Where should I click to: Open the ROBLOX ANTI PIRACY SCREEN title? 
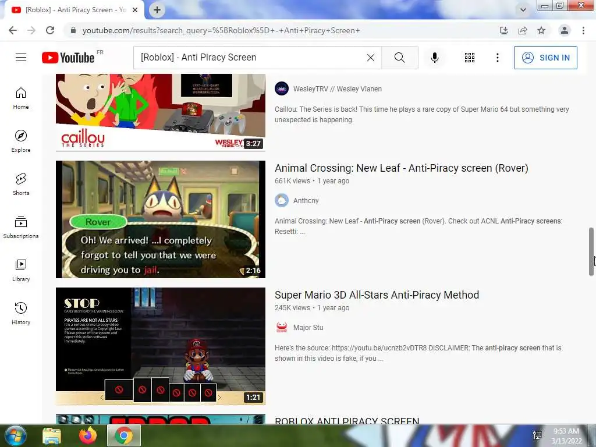pos(347,420)
